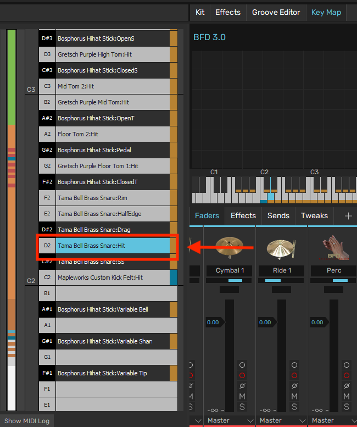Select the Perc channel name

[x=333, y=270]
